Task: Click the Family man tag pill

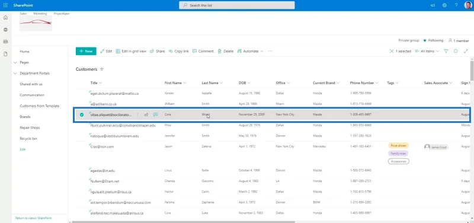Action: [398, 154]
